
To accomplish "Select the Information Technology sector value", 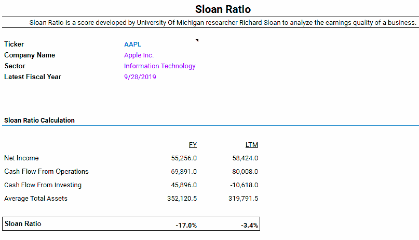I will pyautogui.click(x=159, y=66).
